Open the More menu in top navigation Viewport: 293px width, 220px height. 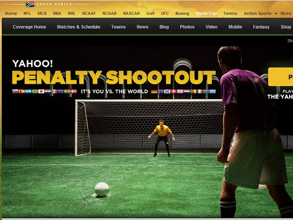[x=286, y=13]
